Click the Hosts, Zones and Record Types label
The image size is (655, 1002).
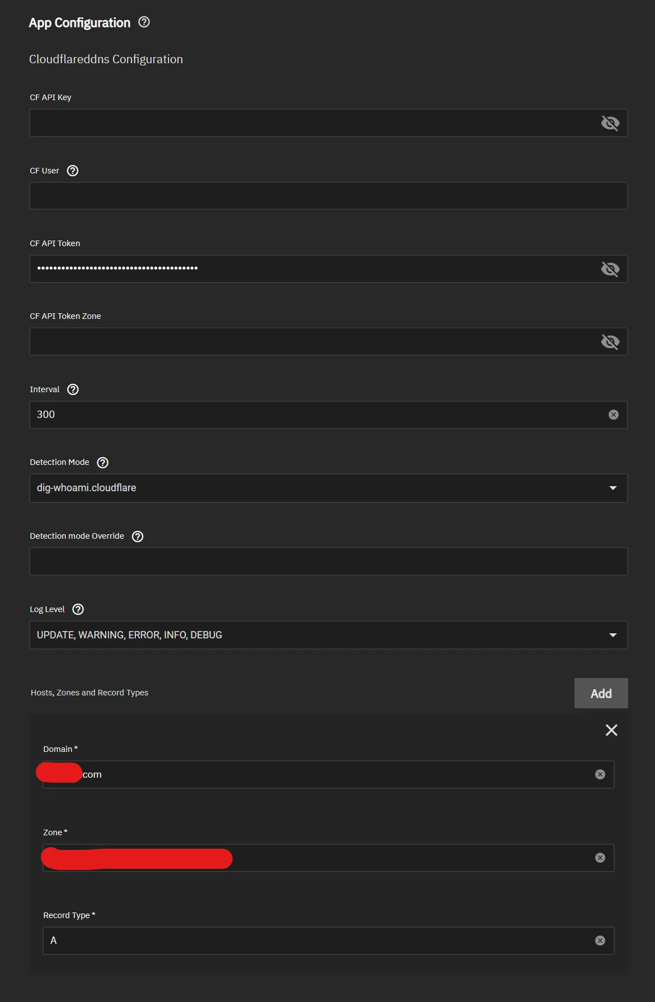tap(89, 693)
